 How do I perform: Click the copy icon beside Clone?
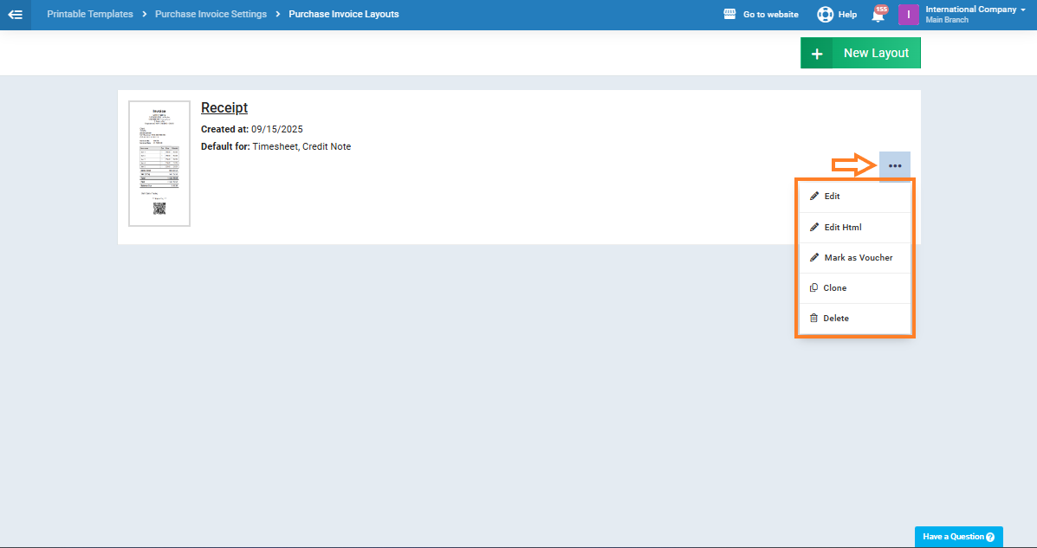point(813,288)
